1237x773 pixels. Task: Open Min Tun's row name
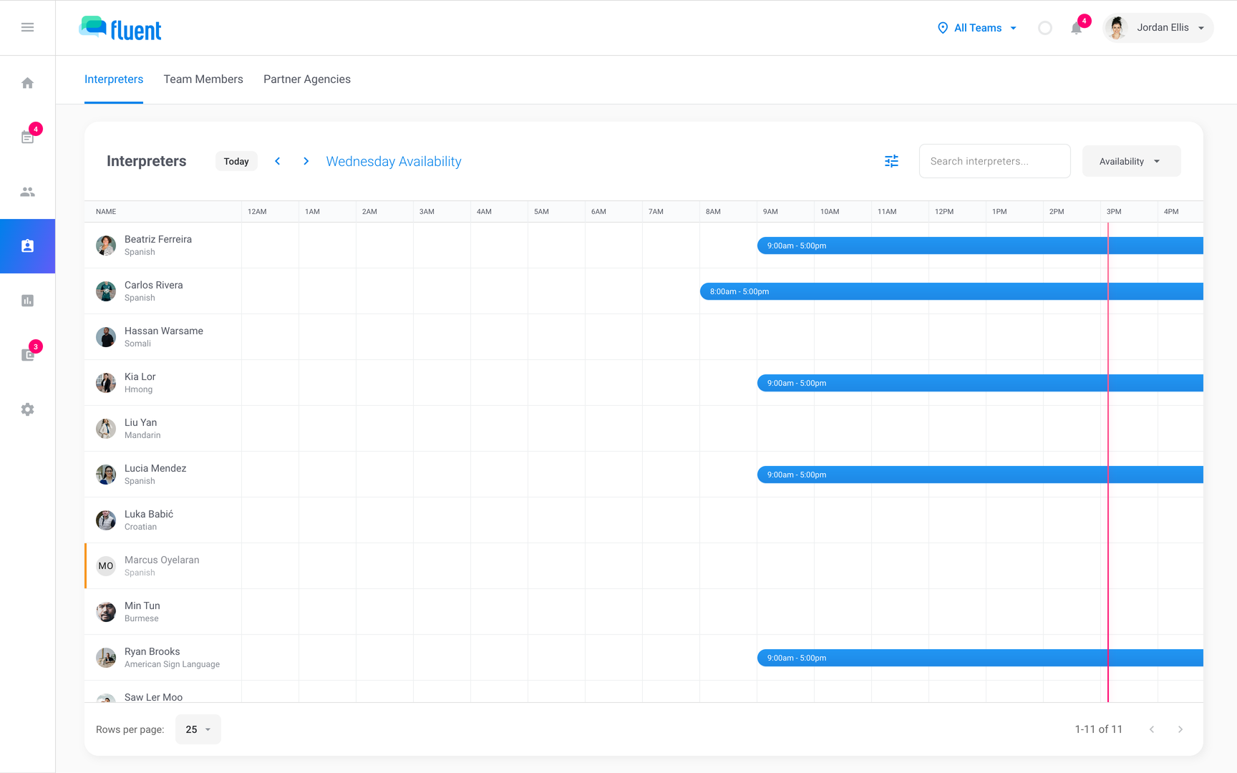coord(142,606)
